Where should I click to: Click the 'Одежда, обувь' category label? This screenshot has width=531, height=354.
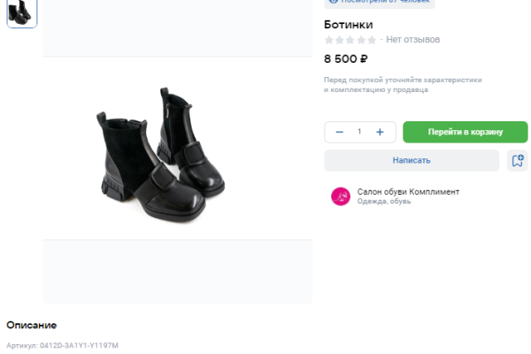384,202
